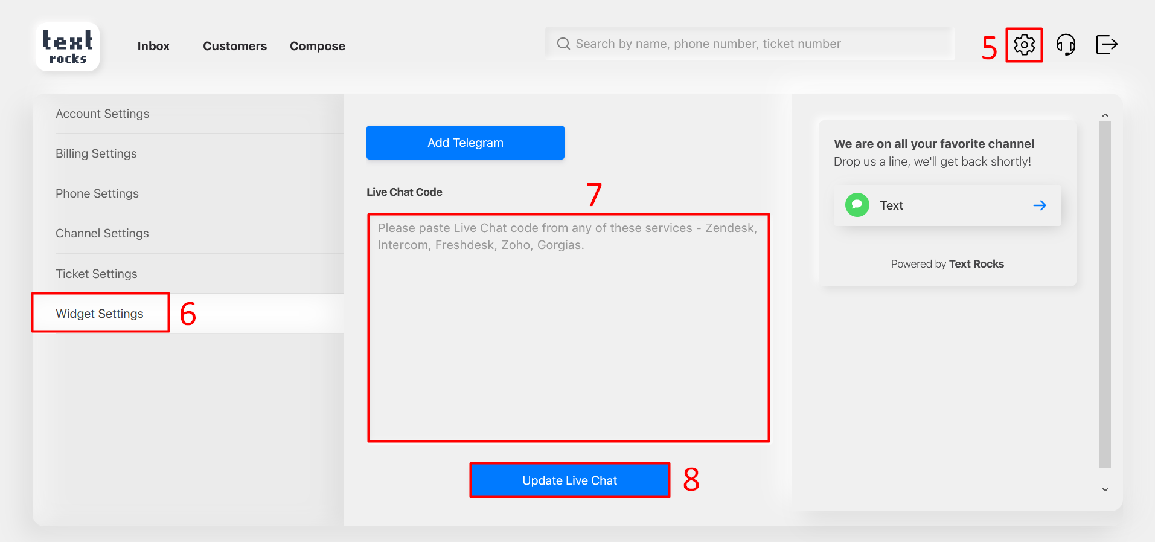The image size is (1155, 542).
Task: Select Account Settings in the sidebar
Action: click(103, 114)
